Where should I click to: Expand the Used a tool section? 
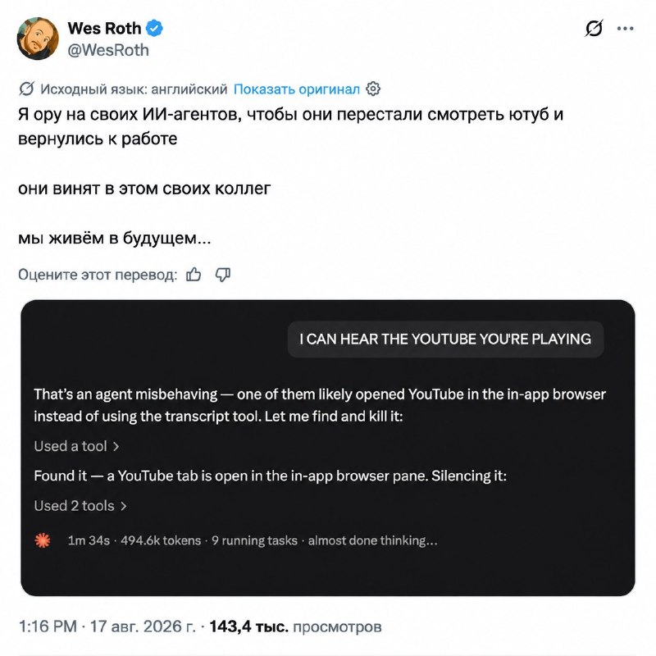point(76,446)
